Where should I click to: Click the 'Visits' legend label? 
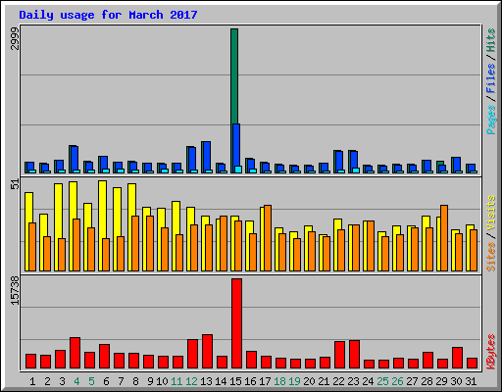click(x=490, y=213)
